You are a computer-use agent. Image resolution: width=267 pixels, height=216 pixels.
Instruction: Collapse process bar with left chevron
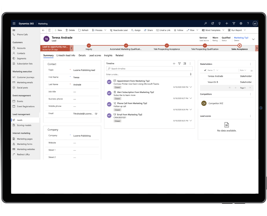tap(72, 48)
